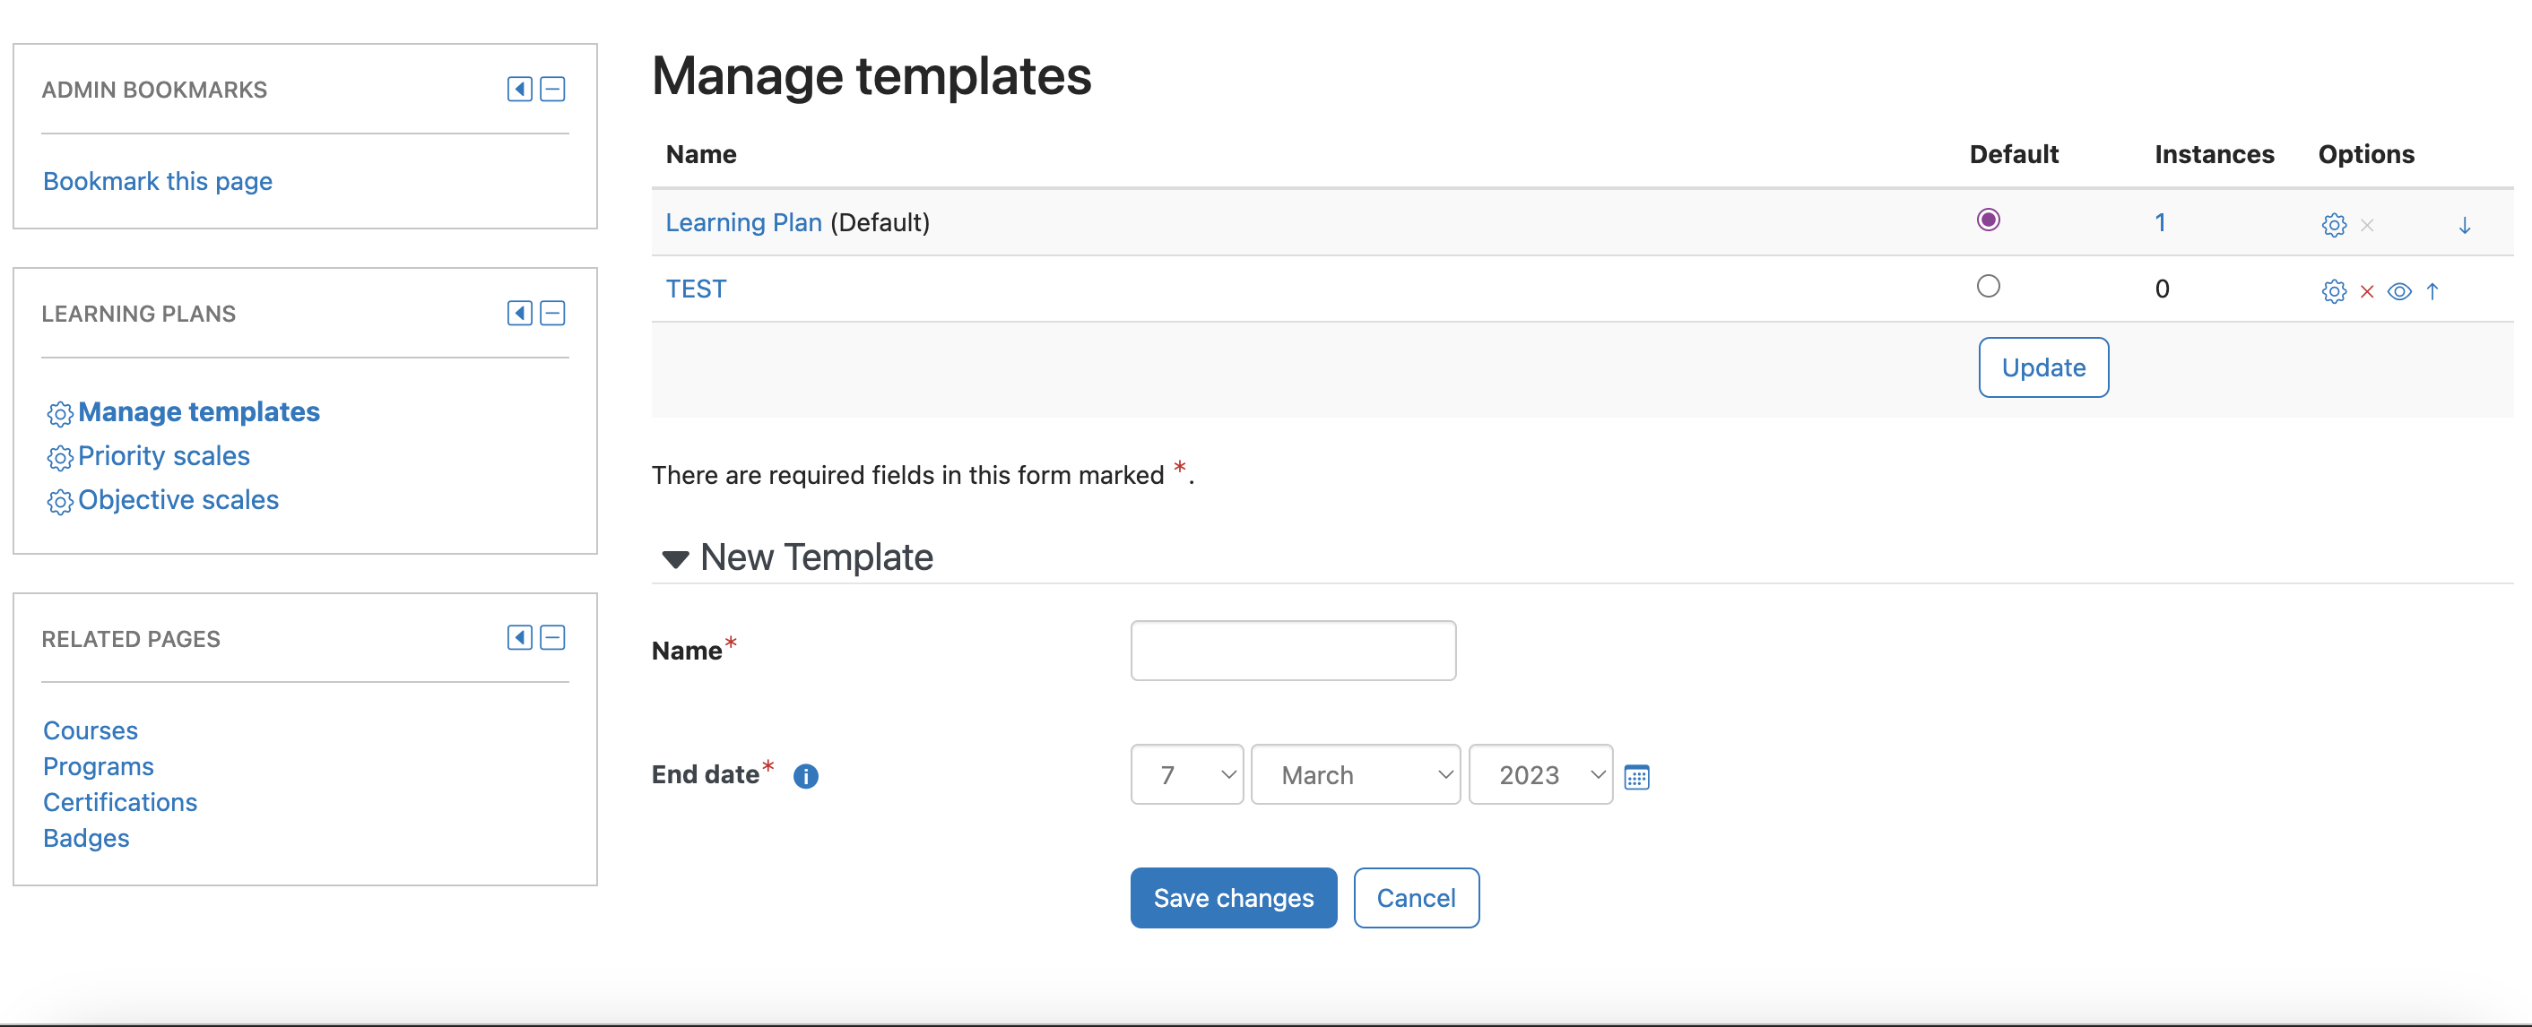This screenshot has height=1027, width=2532.
Task: Select Learning Plan as default template
Action: (1988, 220)
